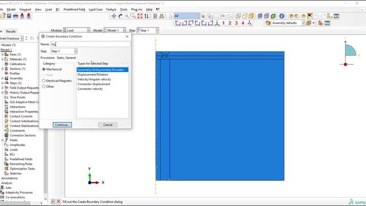The width and height of the screenshot is (366, 206).
Task: Click the Continue... button
Action: [x=62, y=125]
